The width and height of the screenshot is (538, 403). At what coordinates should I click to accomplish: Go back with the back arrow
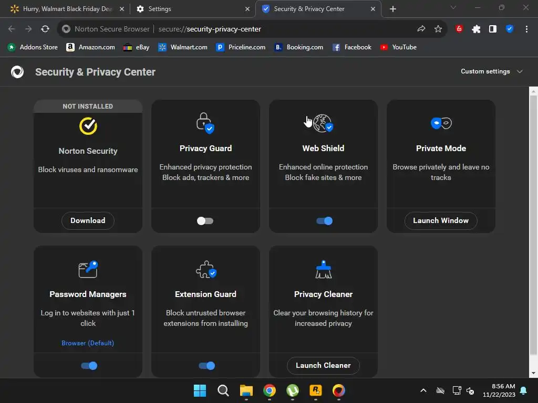click(12, 29)
